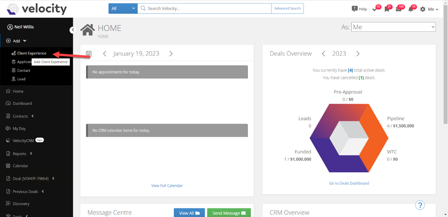The width and height of the screenshot is (448, 217).
Task: Open the bookmark icon showing 31
Action: (387, 9)
